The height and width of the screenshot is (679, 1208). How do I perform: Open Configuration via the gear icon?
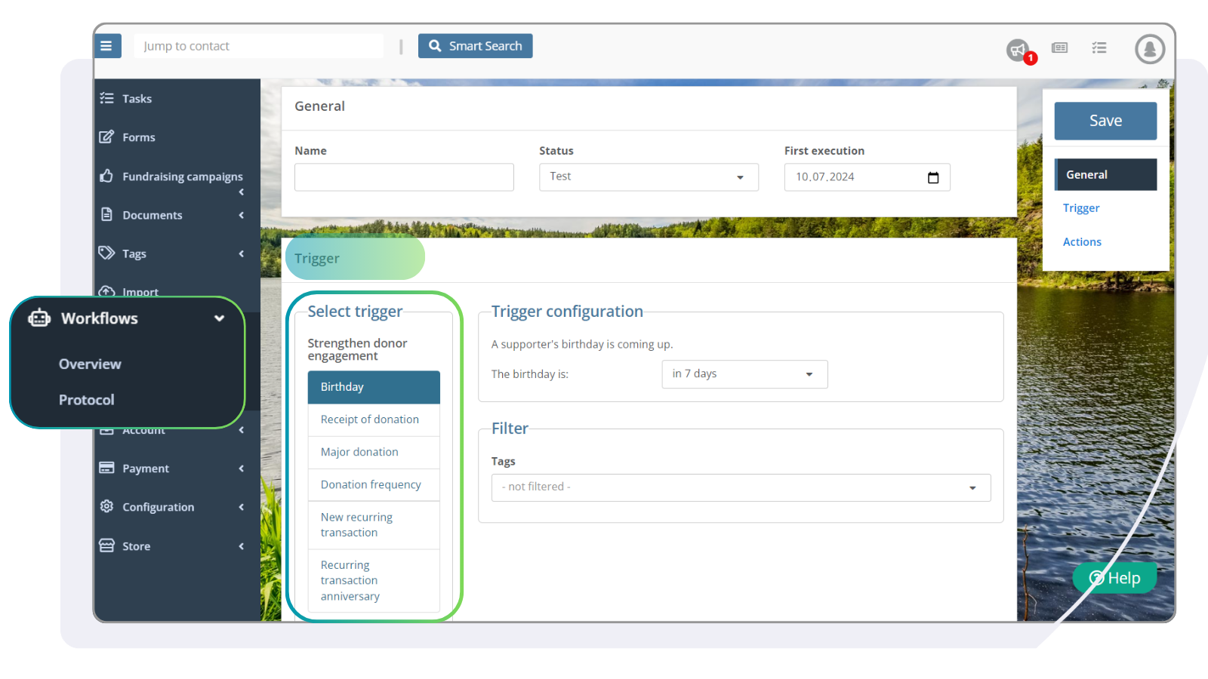tap(106, 506)
